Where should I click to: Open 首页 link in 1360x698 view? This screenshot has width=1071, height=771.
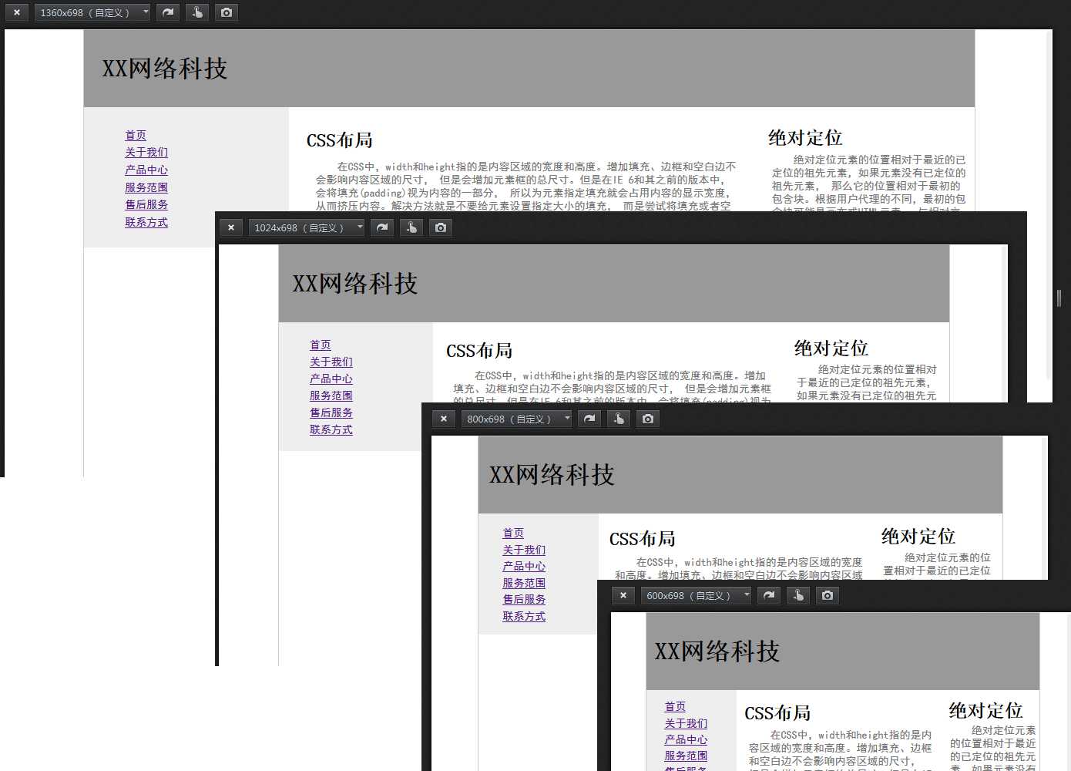click(136, 135)
